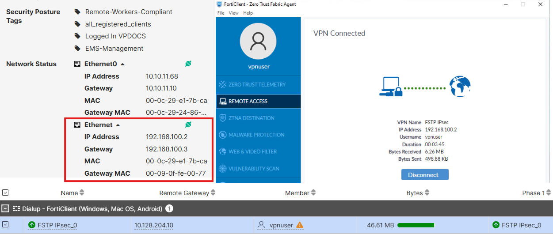Click the tag icon beside all_registered_clients
This screenshot has width=553, height=234.
pos(78,24)
